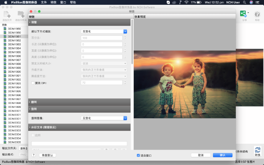Expand the 翻转 flip section header
This screenshot has height=165, width=264.
[x=79, y=102]
